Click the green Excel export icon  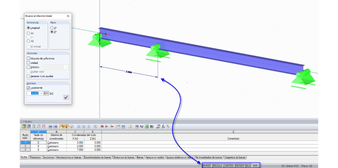pos(147,126)
